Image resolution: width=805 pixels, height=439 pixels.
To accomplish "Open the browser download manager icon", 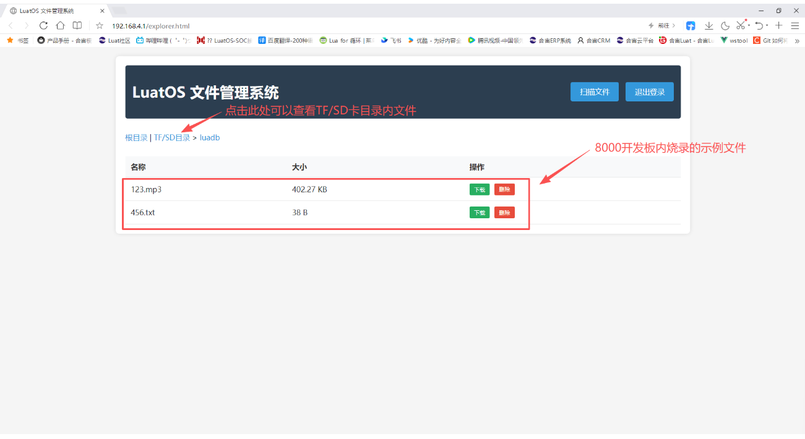I will coord(708,25).
